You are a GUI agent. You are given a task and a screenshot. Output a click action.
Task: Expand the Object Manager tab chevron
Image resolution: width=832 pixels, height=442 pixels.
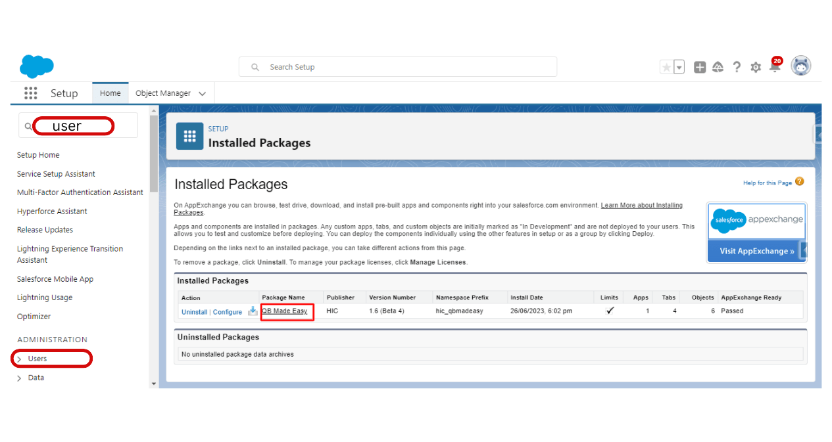point(203,94)
